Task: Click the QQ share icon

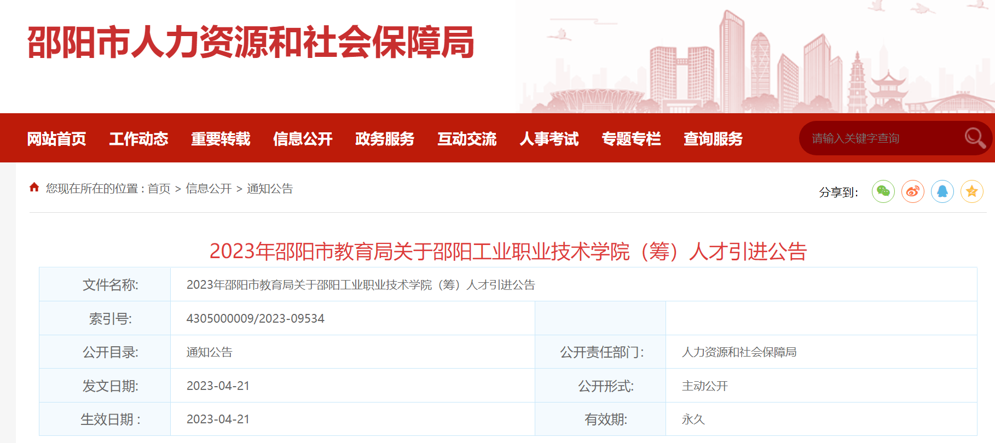Action: click(942, 191)
